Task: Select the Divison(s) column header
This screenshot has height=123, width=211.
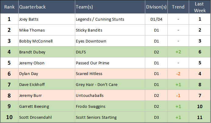Action: point(156,7)
